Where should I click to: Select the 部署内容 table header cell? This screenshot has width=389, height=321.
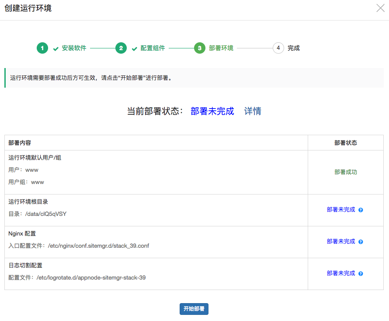click(x=20, y=143)
